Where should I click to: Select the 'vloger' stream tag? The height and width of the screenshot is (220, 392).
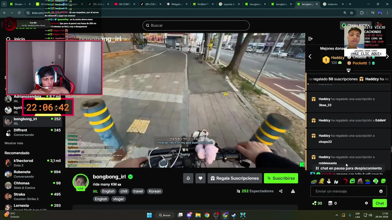click(x=119, y=199)
